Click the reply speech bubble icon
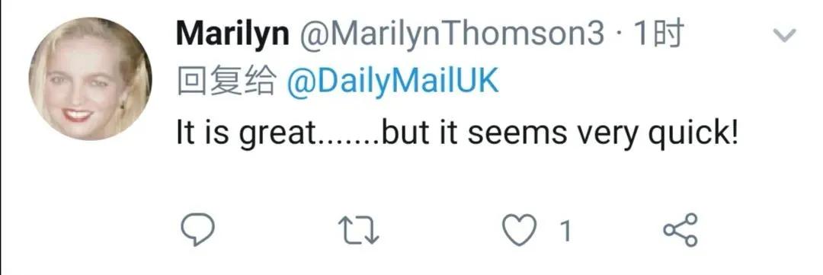This screenshot has width=823, height=275. tap(197, 230)
